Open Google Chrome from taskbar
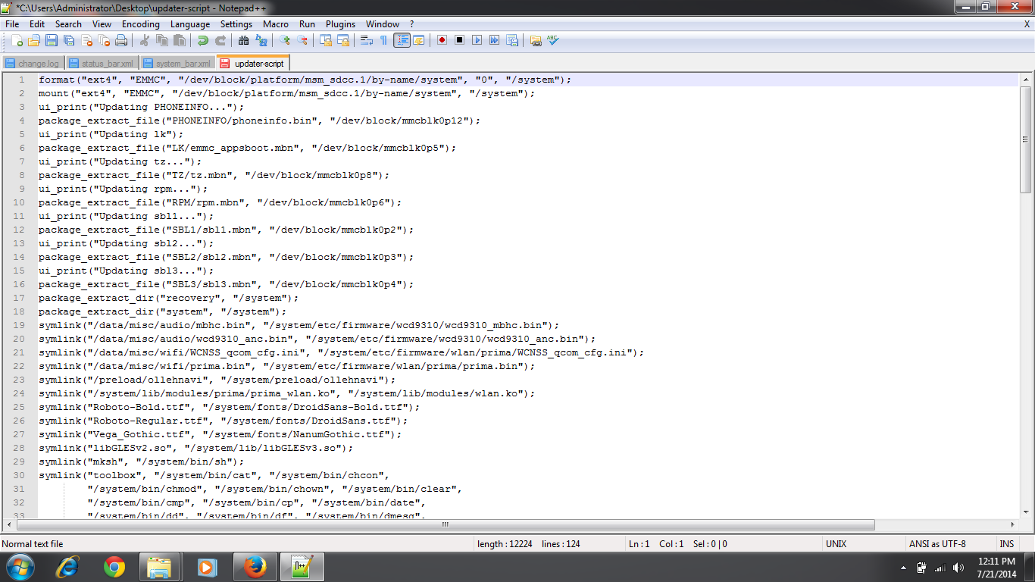 [114, 567]
